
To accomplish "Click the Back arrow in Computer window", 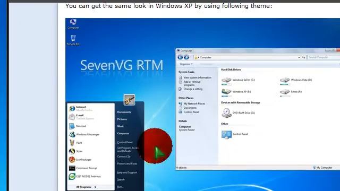I will (180, 57).
